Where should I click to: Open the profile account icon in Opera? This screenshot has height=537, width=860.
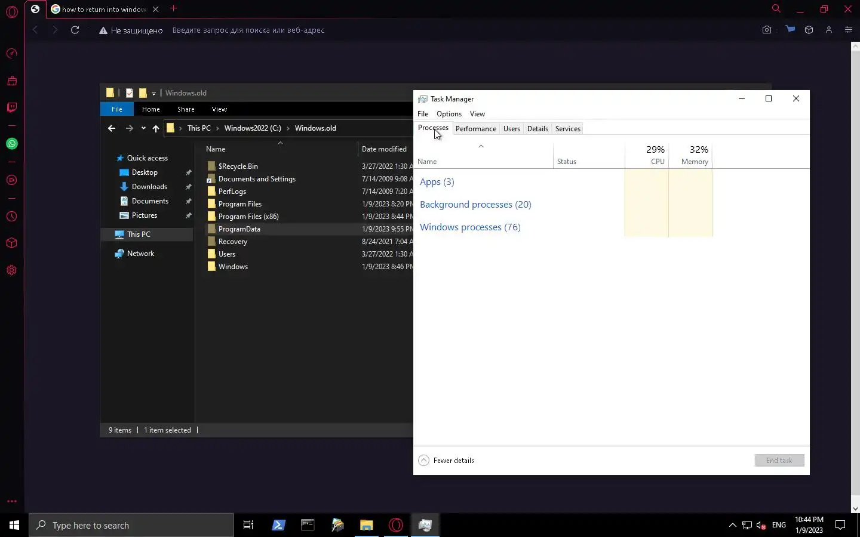(829, 30)
